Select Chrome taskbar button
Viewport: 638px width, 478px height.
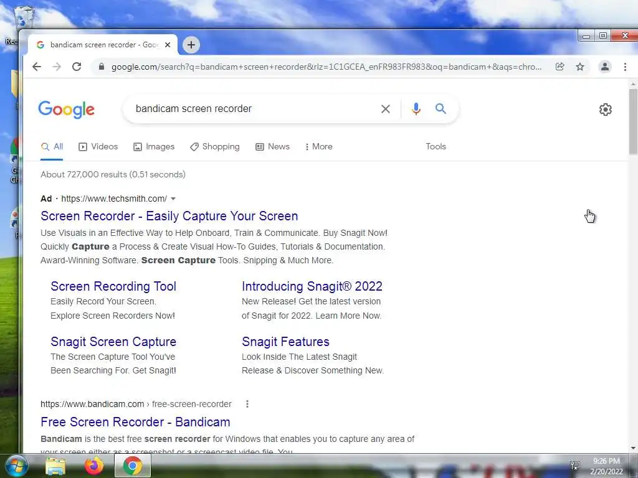tap(133, 466)
